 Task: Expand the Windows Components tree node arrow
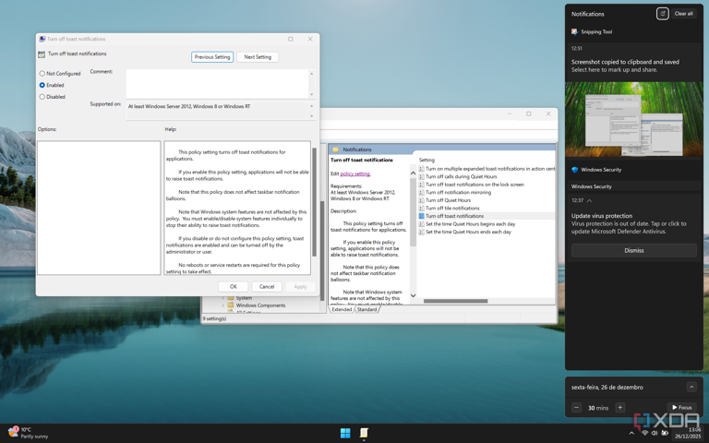(x=222, y=305)
